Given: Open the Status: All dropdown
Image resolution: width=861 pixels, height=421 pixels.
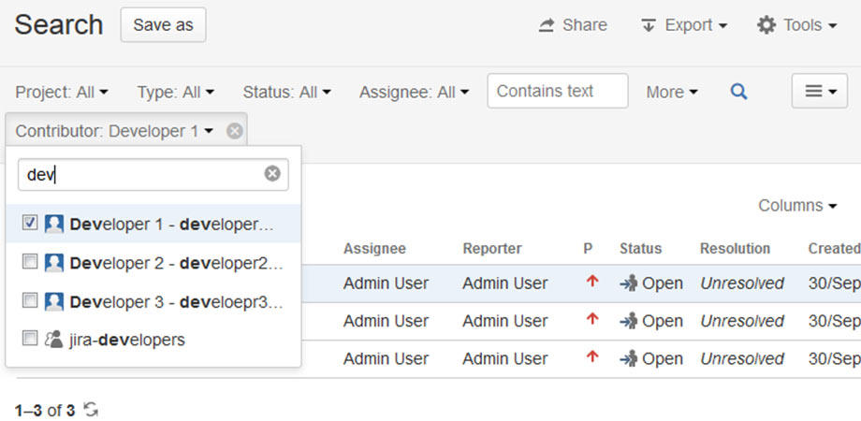Looking at the screenshot, I should pos(286,92).
